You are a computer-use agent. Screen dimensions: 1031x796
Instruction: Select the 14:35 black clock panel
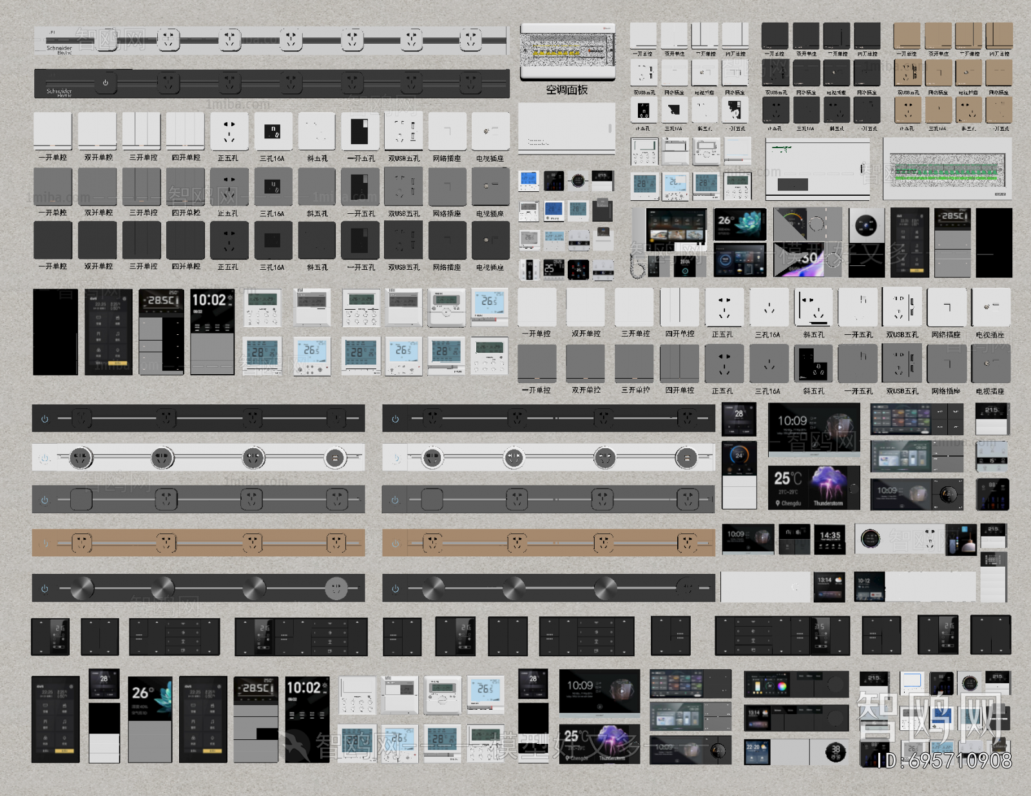pyautogui.click(x=830, y=539)
